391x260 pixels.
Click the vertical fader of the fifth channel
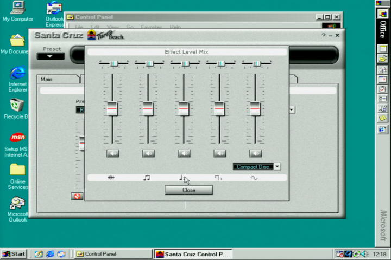coord(255,108)
